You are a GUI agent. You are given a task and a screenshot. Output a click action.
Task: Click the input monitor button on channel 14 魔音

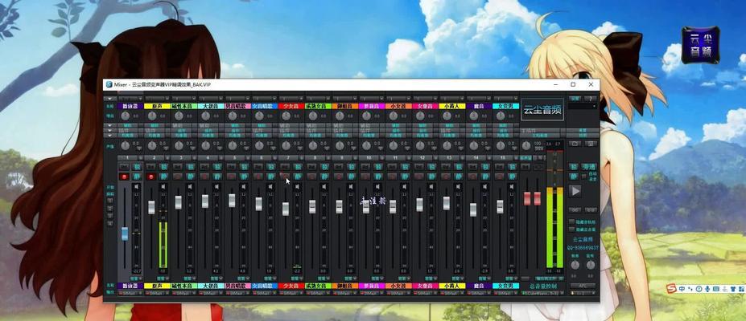[472, 167]
